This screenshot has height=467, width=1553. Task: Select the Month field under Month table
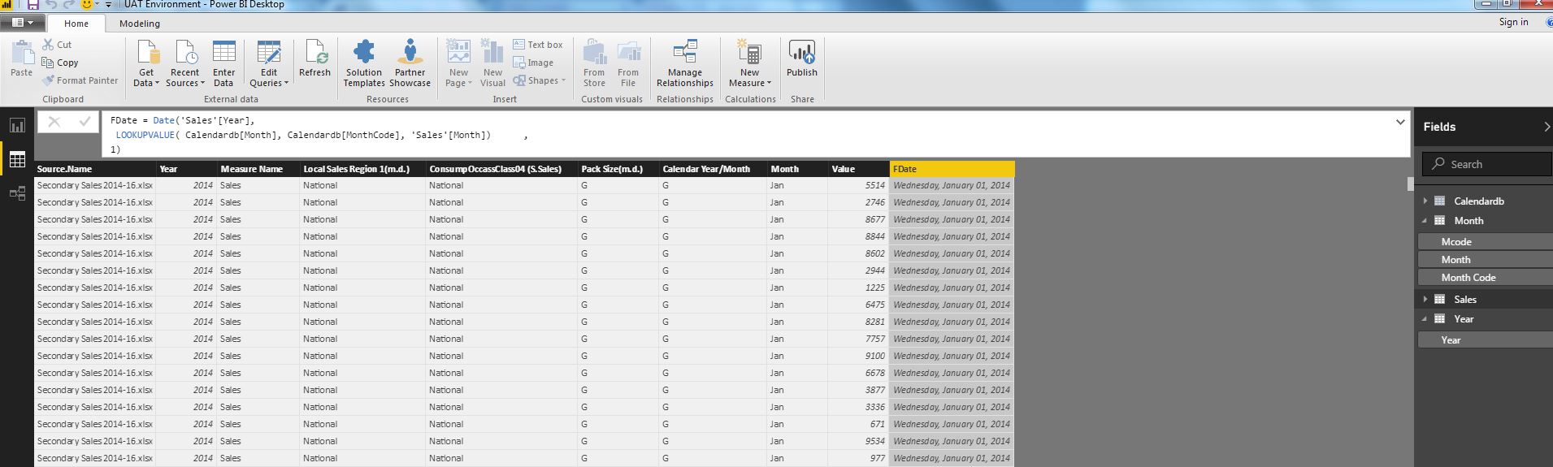(1485, 259)
